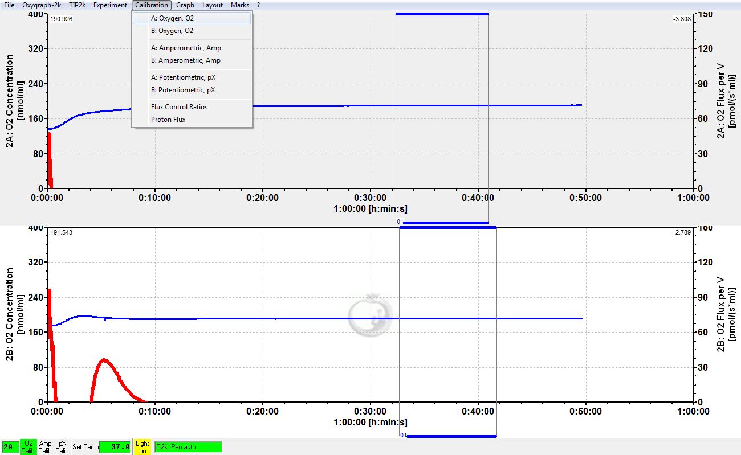
Task: Open the Experiment menu
Action: (111, 5)
